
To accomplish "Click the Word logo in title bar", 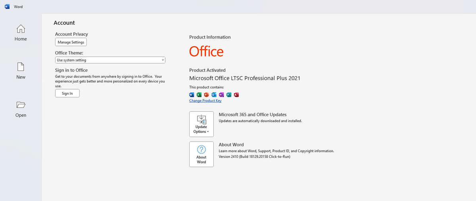I will click(7, 7).
